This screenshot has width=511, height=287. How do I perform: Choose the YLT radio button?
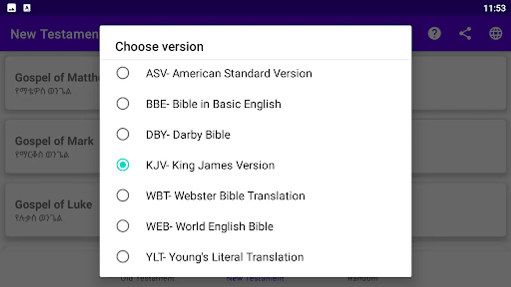click(123, 257)
